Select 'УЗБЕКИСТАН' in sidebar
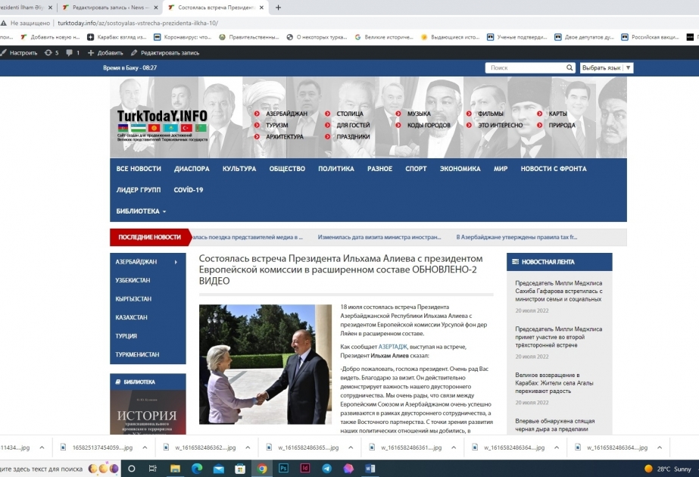Viewport: 699px width, 477px height. coord(133,280)
